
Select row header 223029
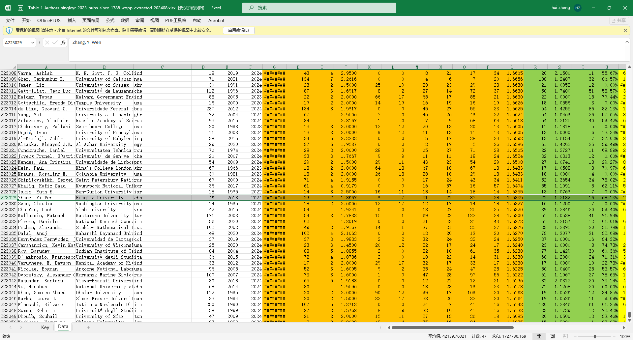pyautogui.click(x=9, y=198)
